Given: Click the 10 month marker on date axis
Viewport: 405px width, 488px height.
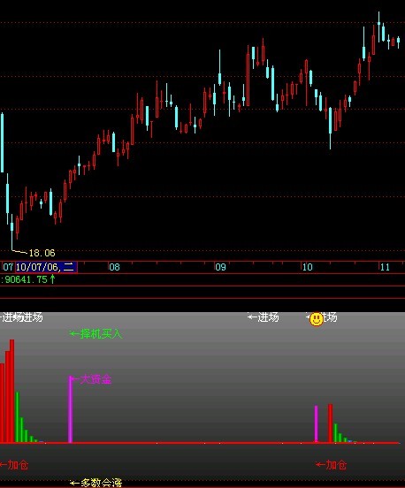Looking at the screenshot, I should click(307, 267).
